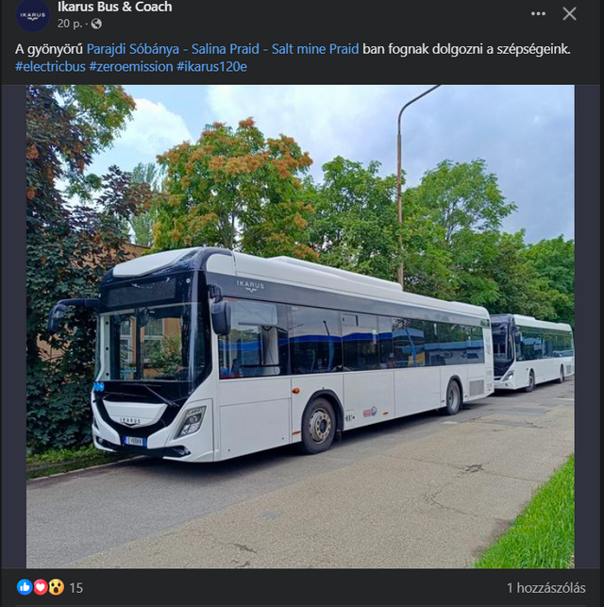Open the three-dots post options menu
The width and height of the screenshot is (604, 607).
point(538,14)
